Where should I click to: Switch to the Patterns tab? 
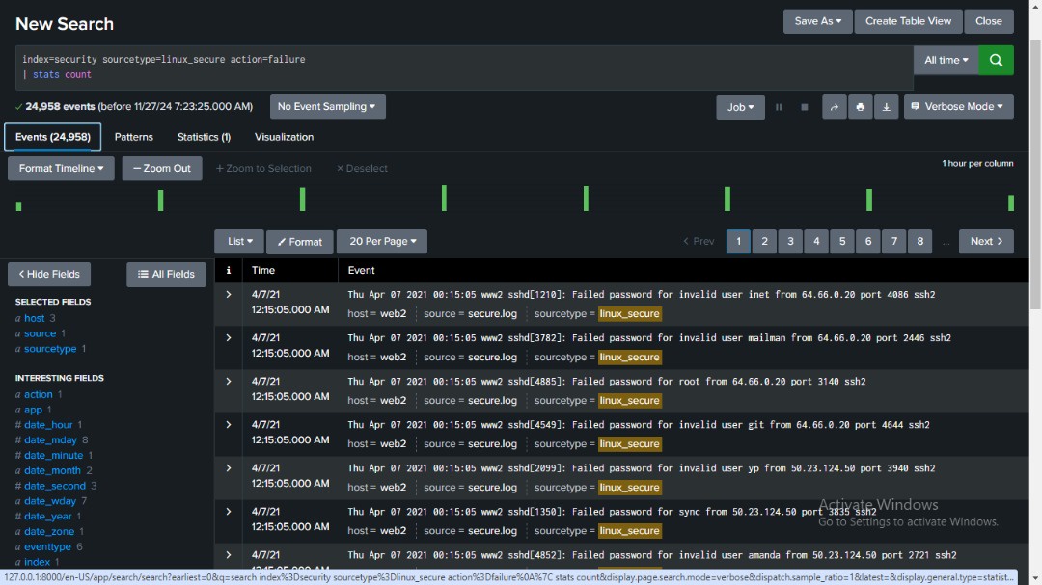point(133,137)
